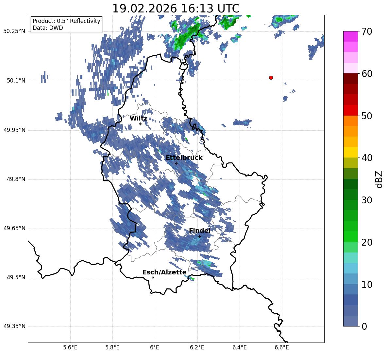The image size is (387, 354).
Task: Click the colorbar value 70
Action: [367, 31]
